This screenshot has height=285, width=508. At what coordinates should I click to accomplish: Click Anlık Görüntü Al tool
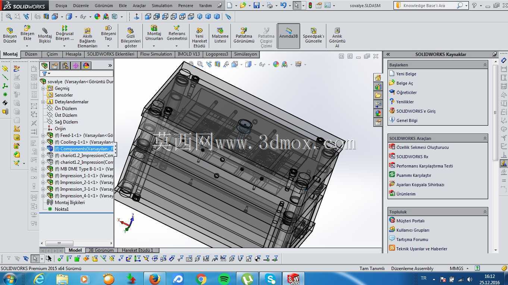337,38
